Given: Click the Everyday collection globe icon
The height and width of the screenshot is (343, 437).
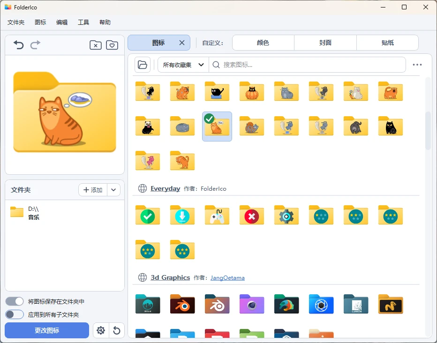Looking at the screenshot, I should pyautogui.click(x=143, y=188).
